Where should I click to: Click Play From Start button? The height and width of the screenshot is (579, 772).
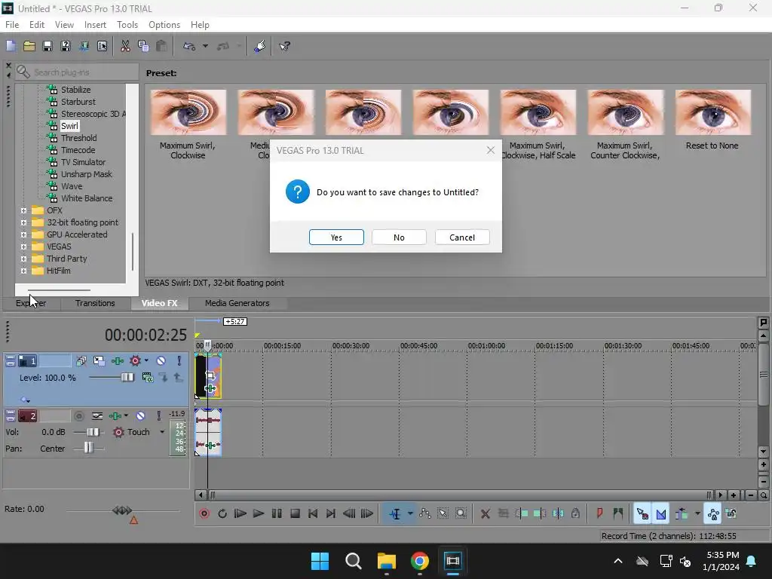(240, 513)
